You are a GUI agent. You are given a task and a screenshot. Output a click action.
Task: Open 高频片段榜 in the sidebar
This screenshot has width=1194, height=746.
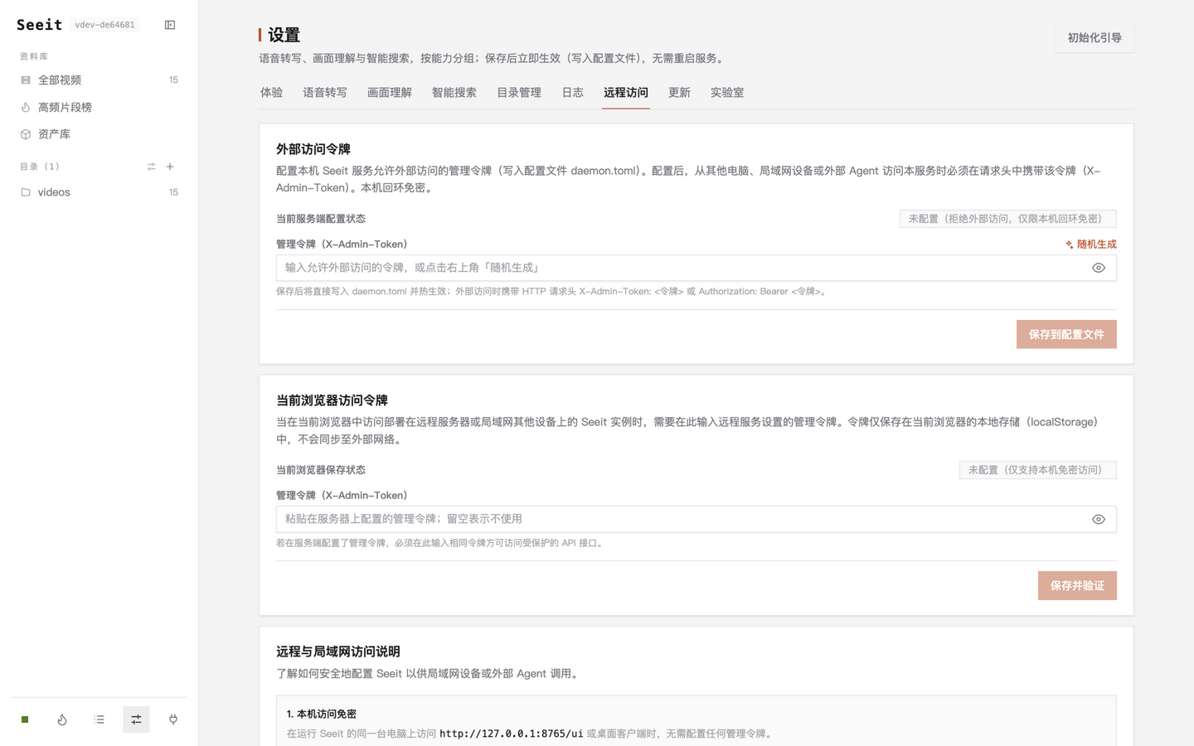pos(99,107)
